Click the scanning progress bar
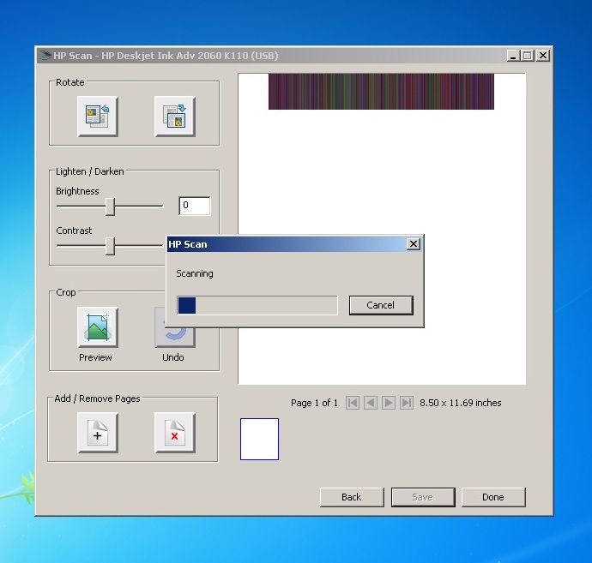Viewport: 592px width, 563px height. (x=257, y=305)
